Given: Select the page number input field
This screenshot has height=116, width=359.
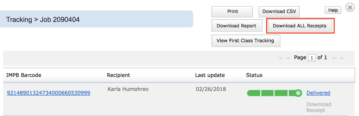Looking at the screenshot, I should coord(312,58).
